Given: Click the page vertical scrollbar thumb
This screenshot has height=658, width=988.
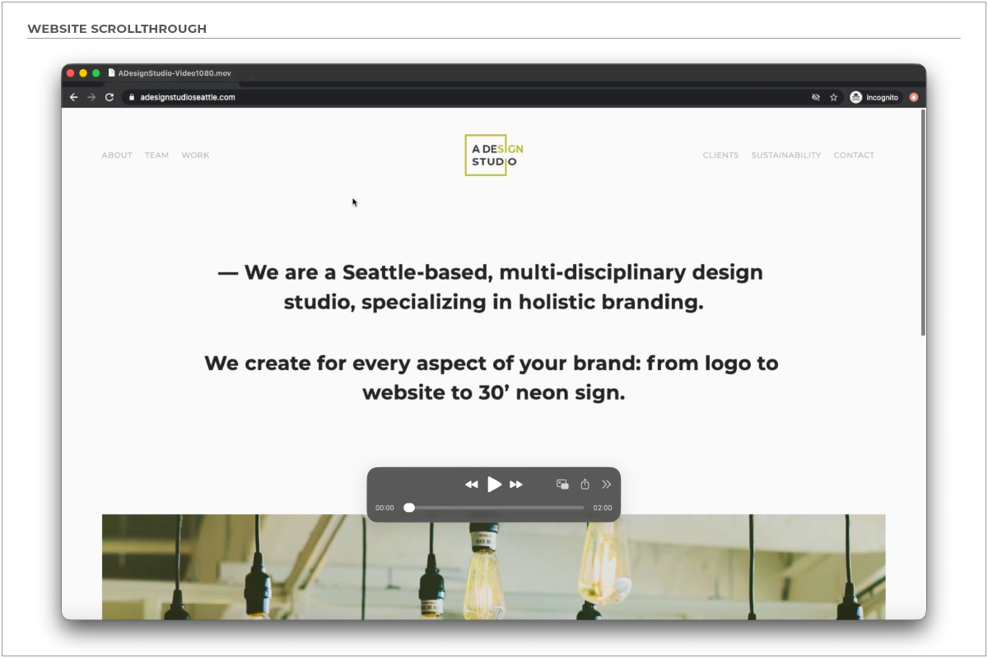Looking at the screenshot, I should (923, 222).
